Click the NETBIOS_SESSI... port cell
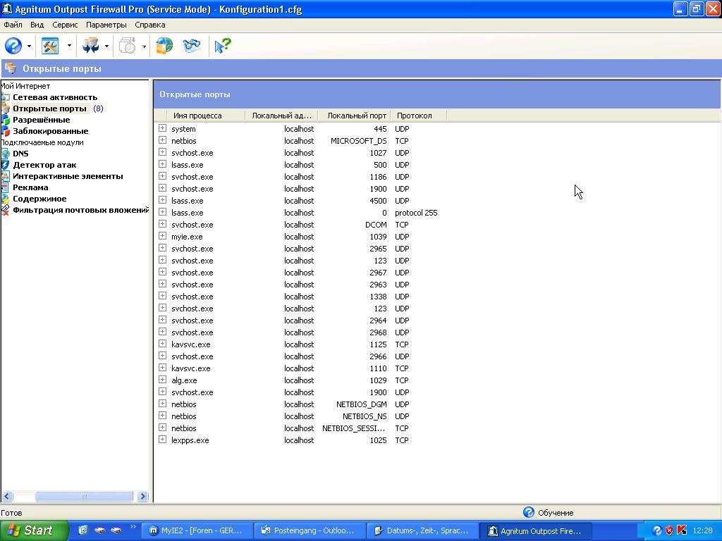The image size is (722, 541). [354, 428]
